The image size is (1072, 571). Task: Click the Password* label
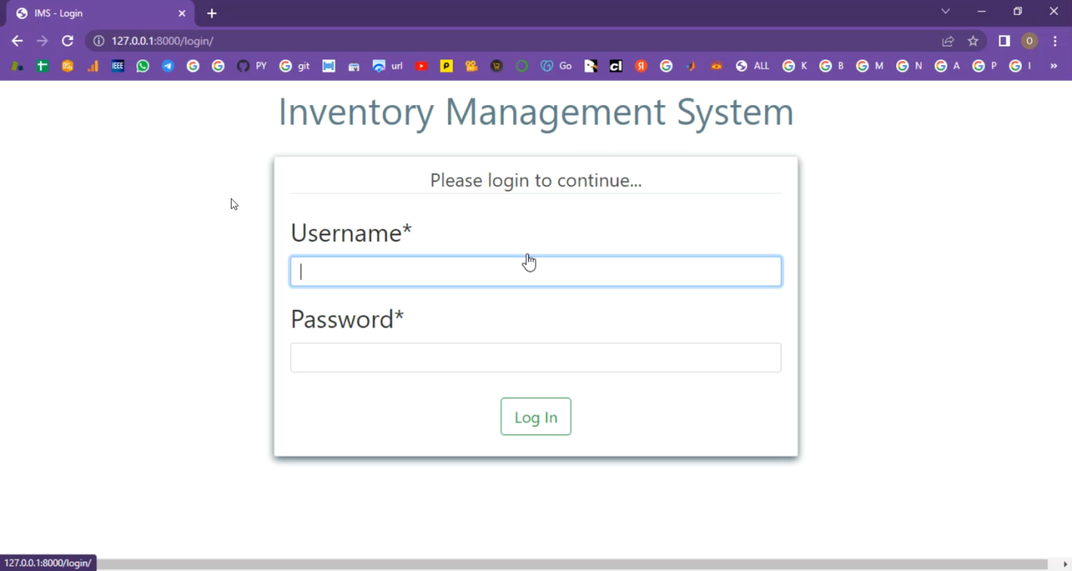pos(347,319)
